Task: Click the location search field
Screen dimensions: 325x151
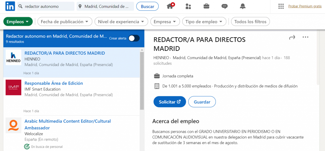Action: click(x=105, y=6)
